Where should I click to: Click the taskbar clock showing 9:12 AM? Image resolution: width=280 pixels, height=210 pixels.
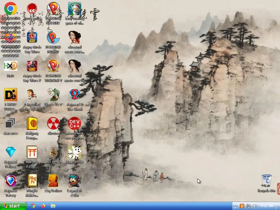click(267, 206)
